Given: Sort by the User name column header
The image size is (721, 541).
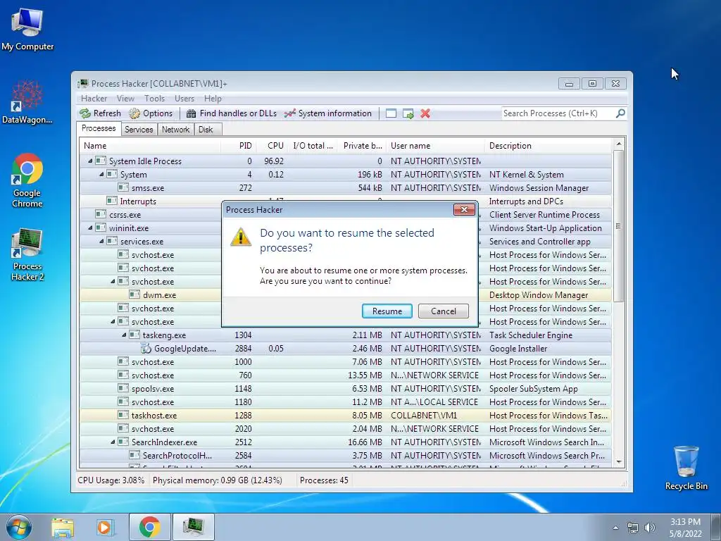Looking at the screenshot, I should click(x=435, y=145).
